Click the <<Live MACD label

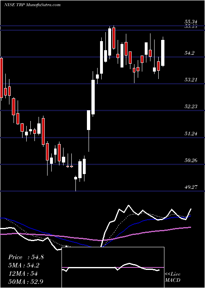[173, 277]
